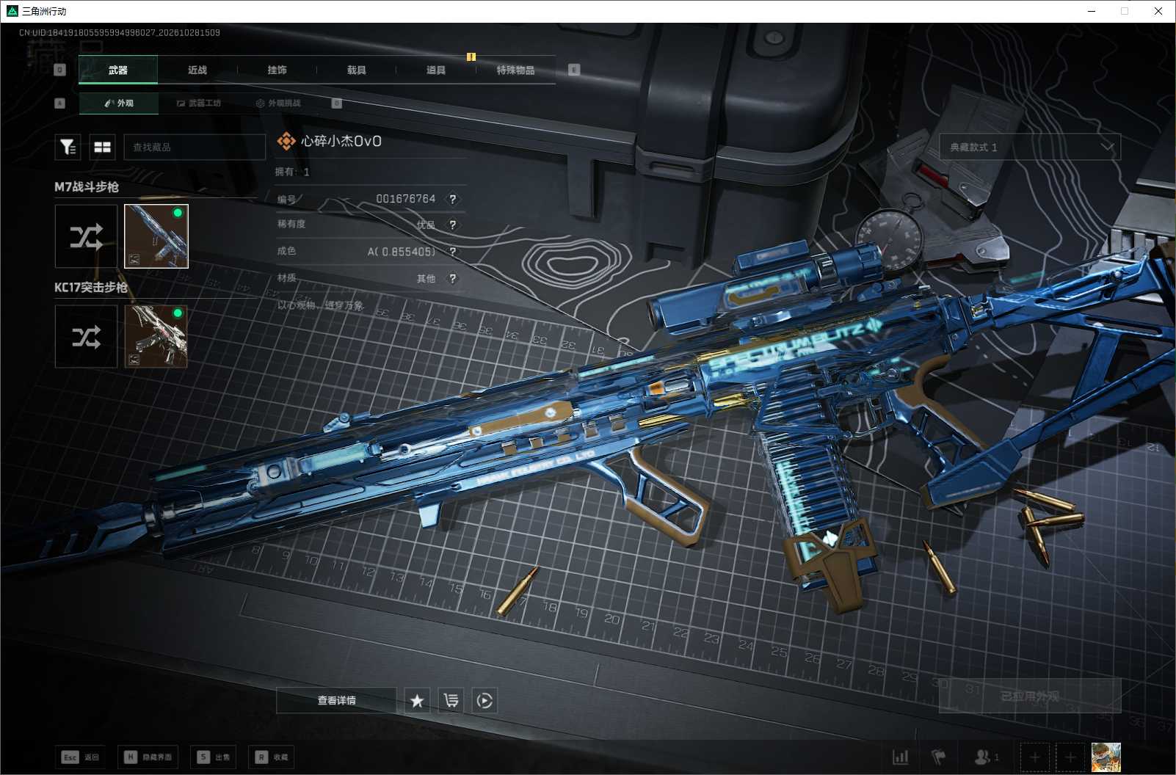Viewport: 1176px width, 775px height.
Task: Expand the 典藏款式 1 dropdown
Action: [x=1030, y=148]
